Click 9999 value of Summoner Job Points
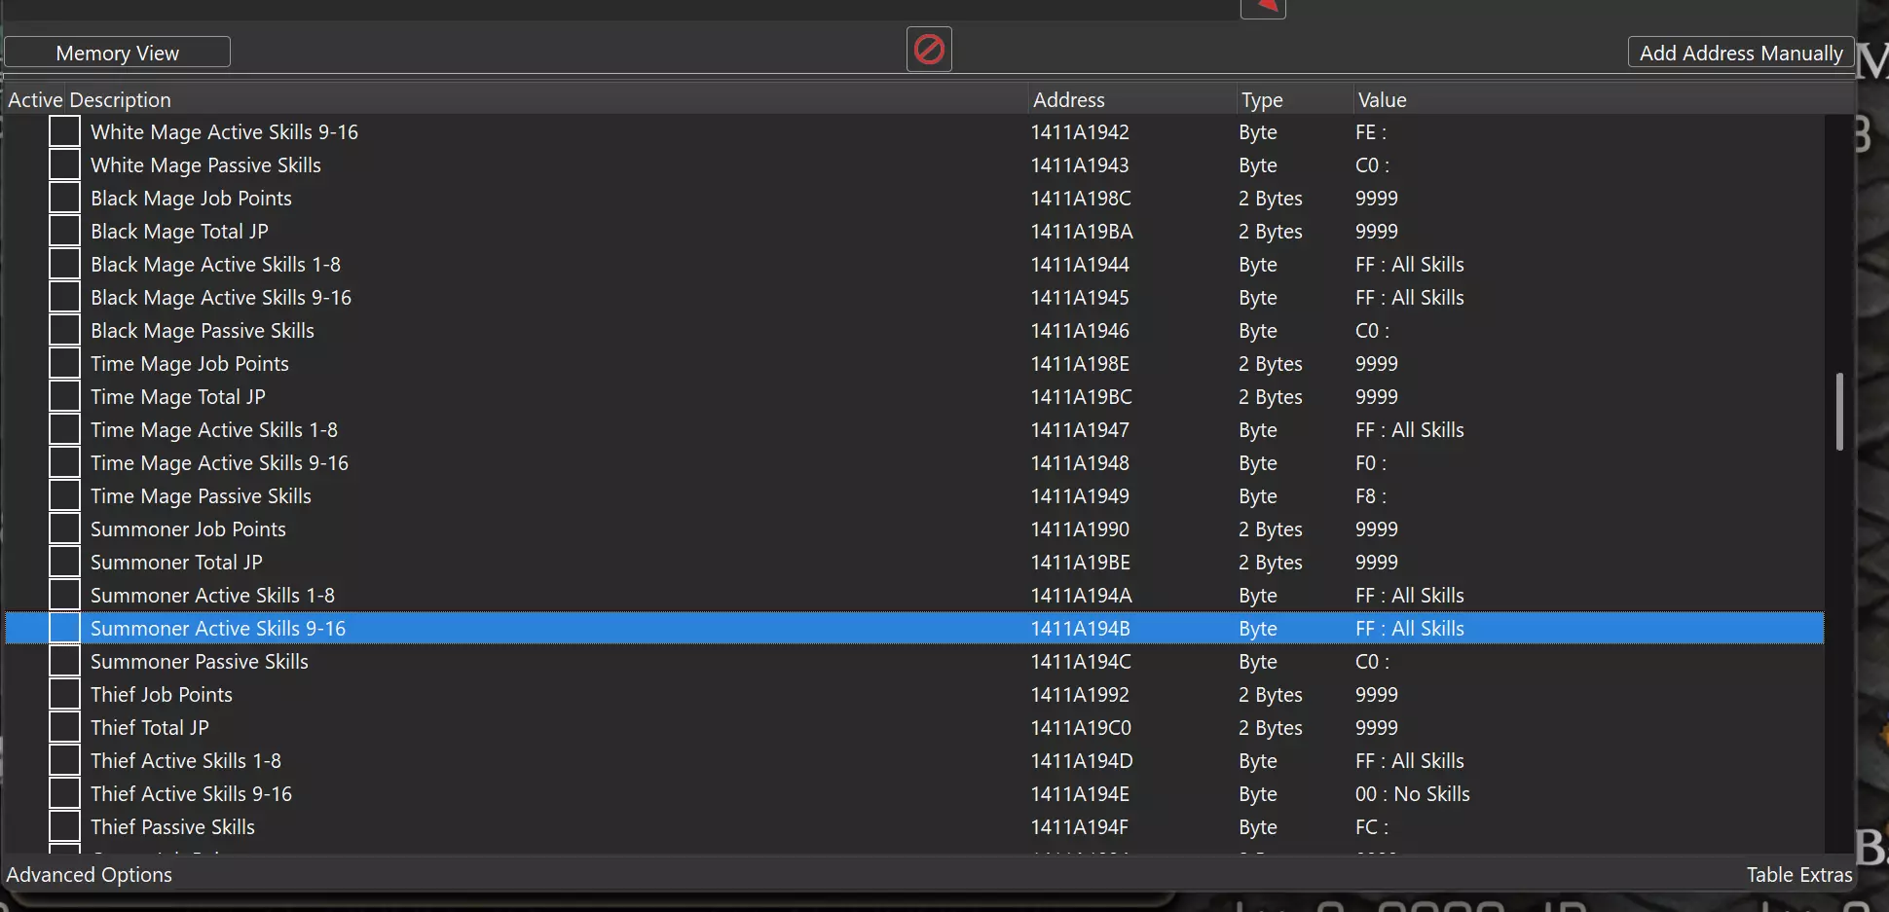 (1376, 529)
